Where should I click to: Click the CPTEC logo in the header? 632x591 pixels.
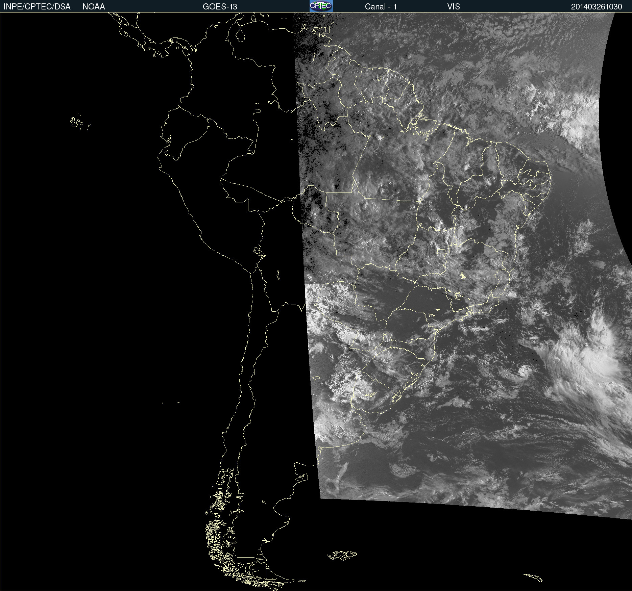[x=321, y=6]
